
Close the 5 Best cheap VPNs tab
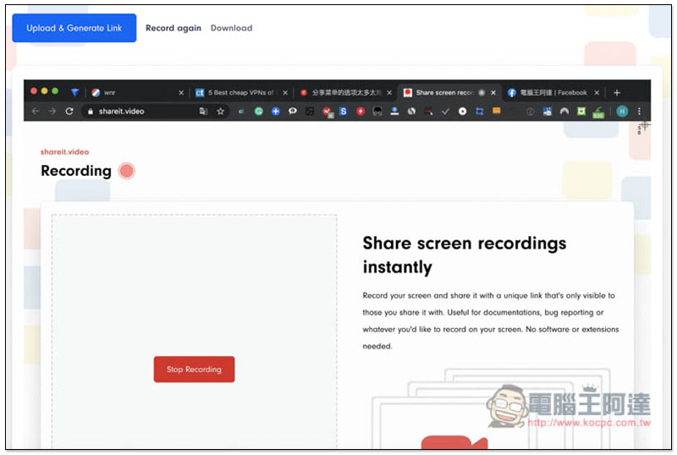[285, 93]
